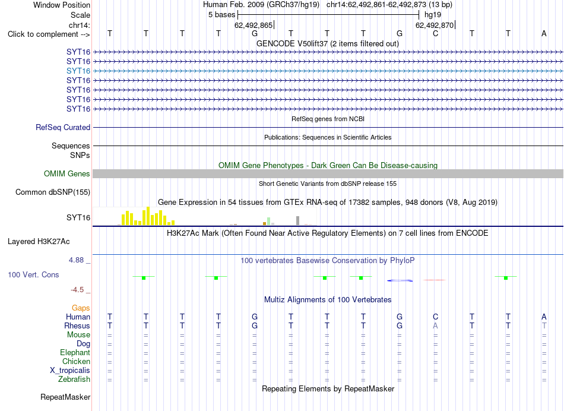Click the mismatched A in the Rhesus row
Viewport: 564px width, 411px height.
point(436,325)
